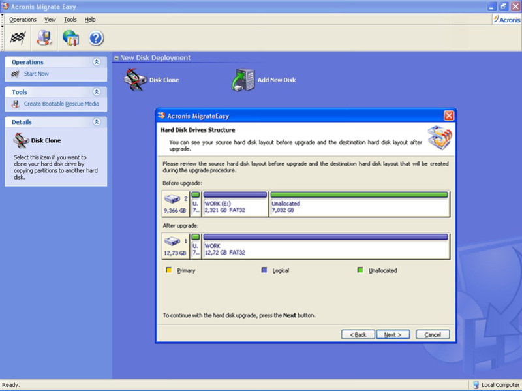522x391 pixels.
Task: Click the Before upgrade label
Action: tap(183, 183)
